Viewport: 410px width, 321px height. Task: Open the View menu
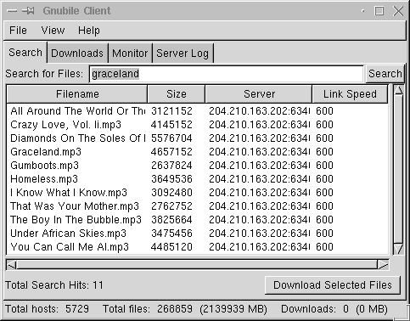53,30
